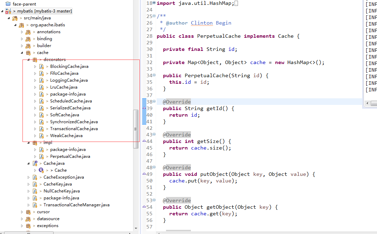377x234 pixels.
Task: Collapse the getId method at line 38
Action: click(154, 101)
